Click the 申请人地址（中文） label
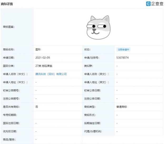Viewport: 166px width, 144px height. pyautogui.click(x=15, y=82)
